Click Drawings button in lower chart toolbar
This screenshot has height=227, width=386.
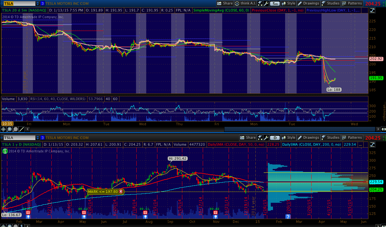(308, 138)
